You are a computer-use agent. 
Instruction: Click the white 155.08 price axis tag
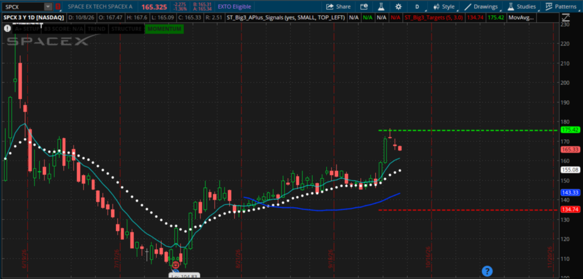[x=570, y=170]
